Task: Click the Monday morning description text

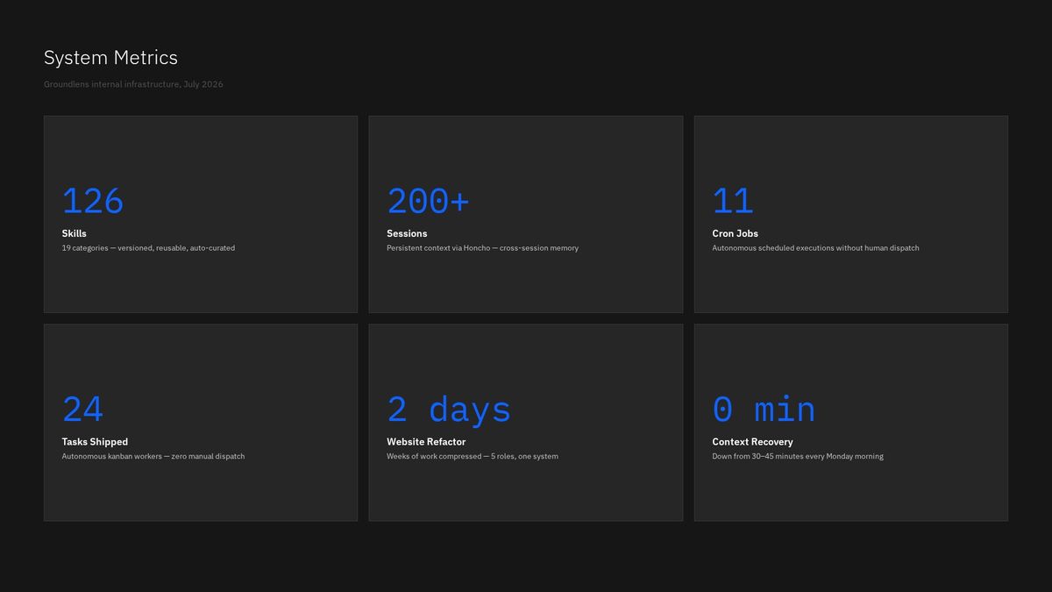Action: click(798, 456)
